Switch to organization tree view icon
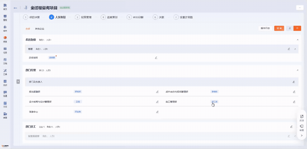The width and height of the screenshot is (307, 149). click(290, 28)
